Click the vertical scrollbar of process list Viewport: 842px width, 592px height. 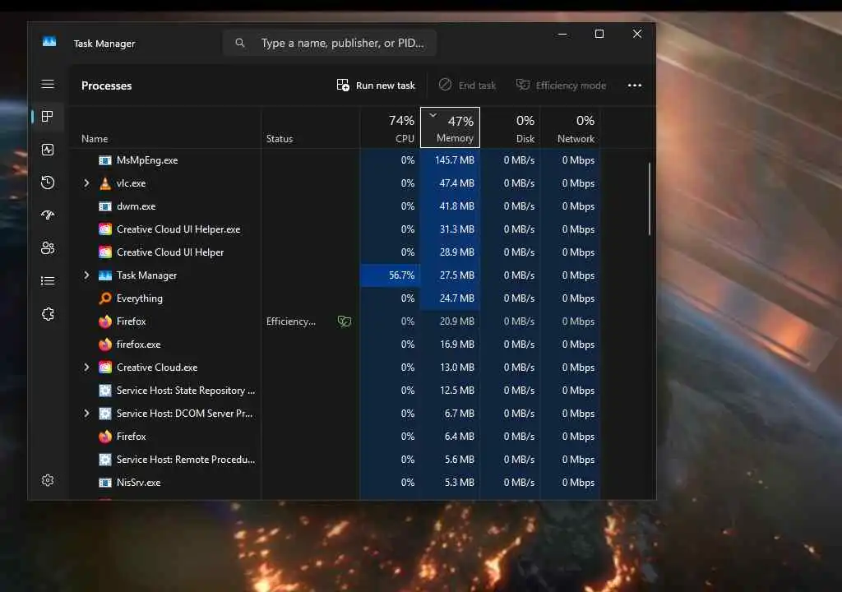click(x=650, y=199)
